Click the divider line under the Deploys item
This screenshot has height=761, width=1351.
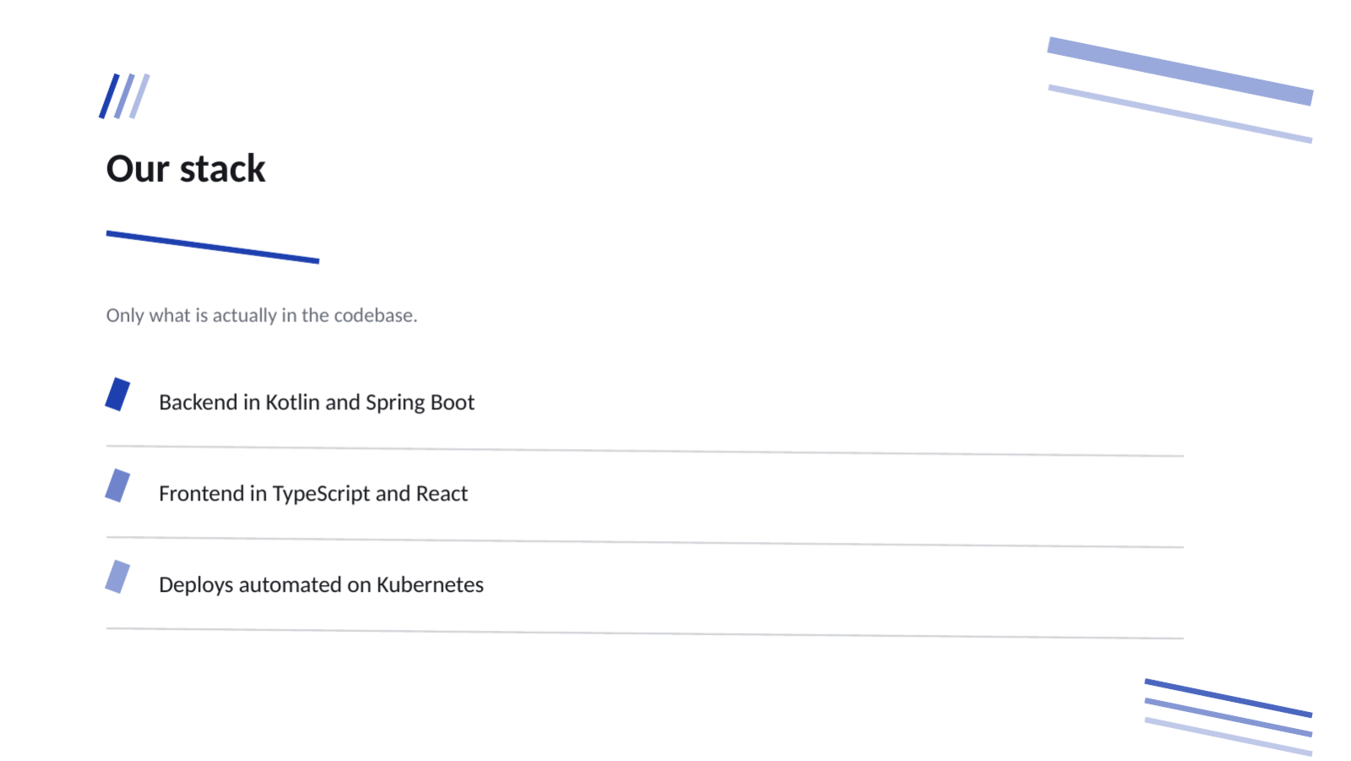pyautogui.click(x=644, y=633)
